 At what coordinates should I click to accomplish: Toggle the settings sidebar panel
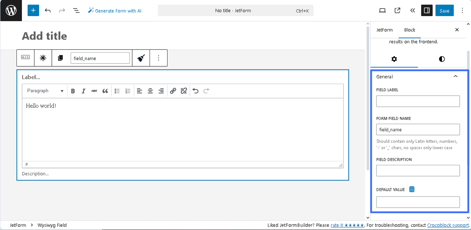[427, 10]
